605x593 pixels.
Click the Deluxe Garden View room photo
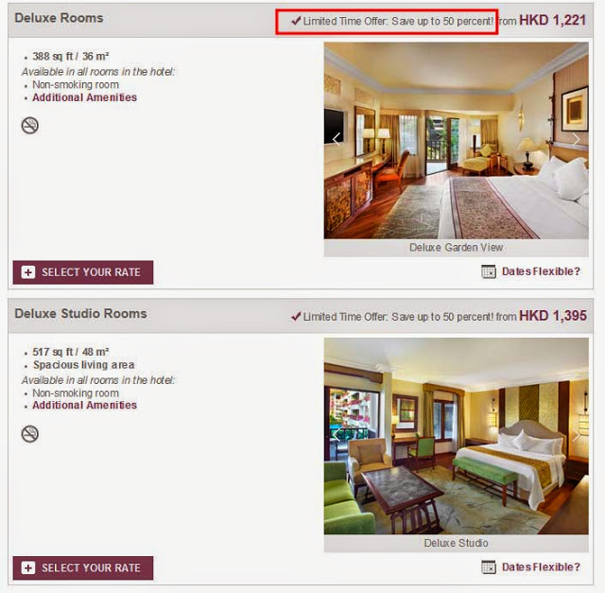click(x=456, y=141)
